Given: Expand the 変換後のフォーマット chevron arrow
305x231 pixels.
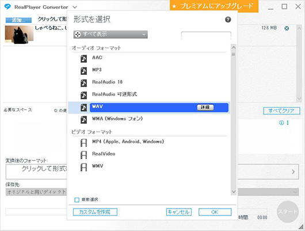Looking at the screenshot, I should click(293, 172).
